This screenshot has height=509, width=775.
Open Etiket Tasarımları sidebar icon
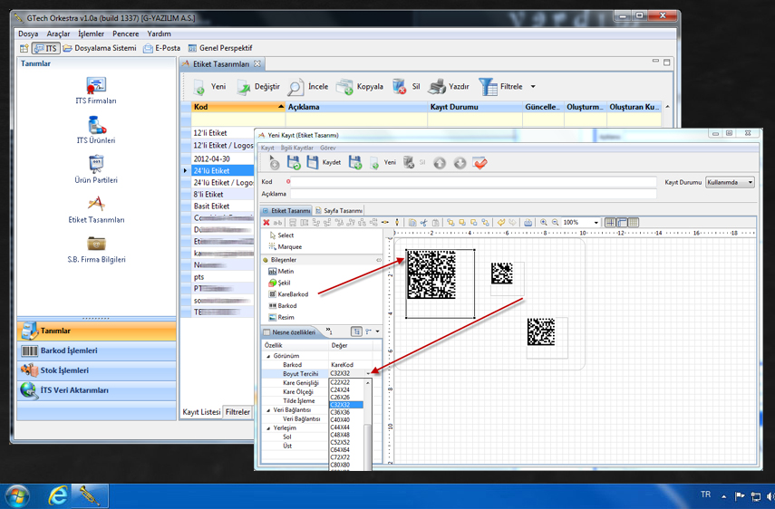[96, 209]
